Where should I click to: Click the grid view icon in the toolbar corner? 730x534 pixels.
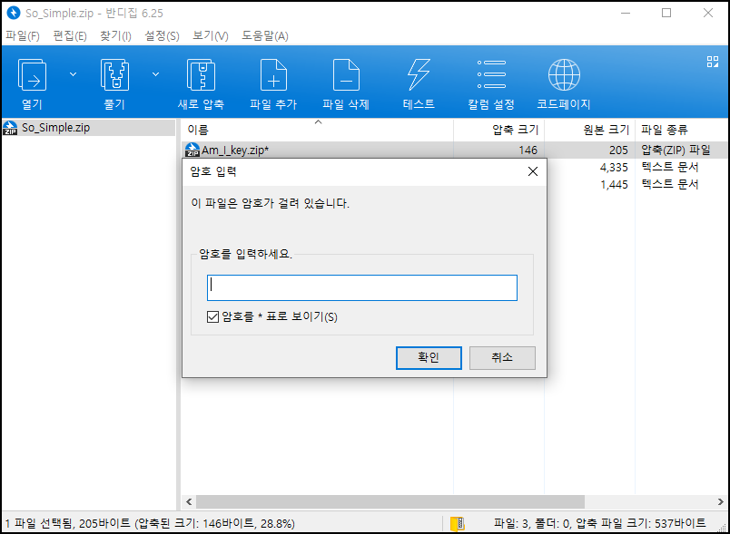click(x=713, y=62)
